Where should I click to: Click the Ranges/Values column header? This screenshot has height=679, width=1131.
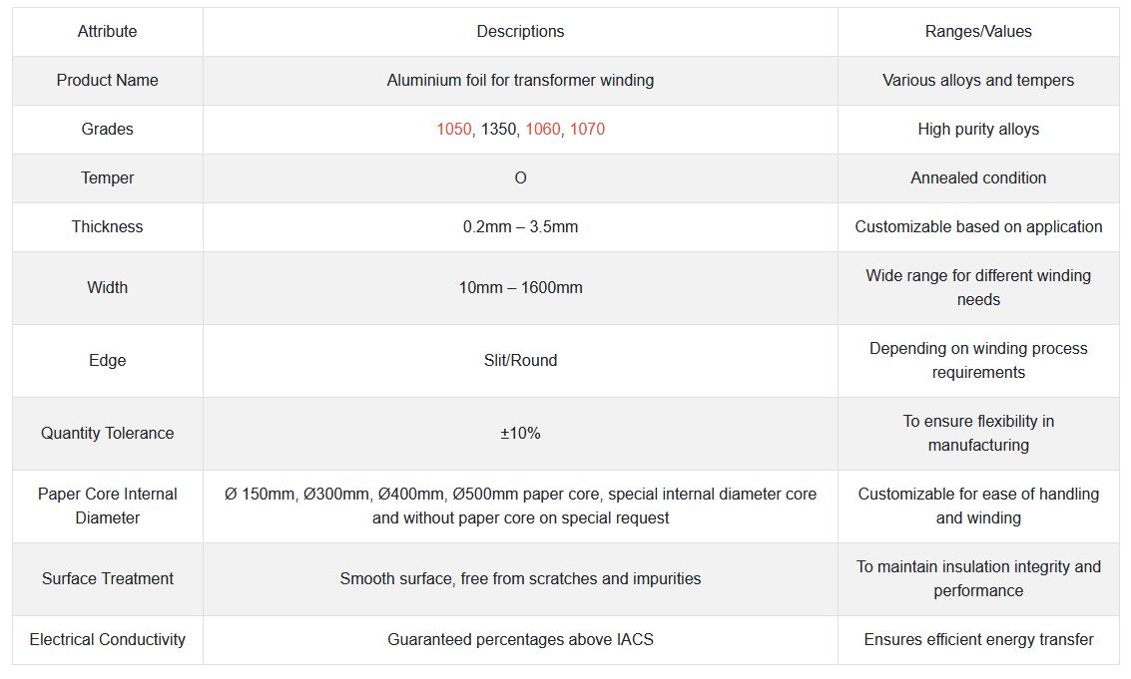point(978,32)
